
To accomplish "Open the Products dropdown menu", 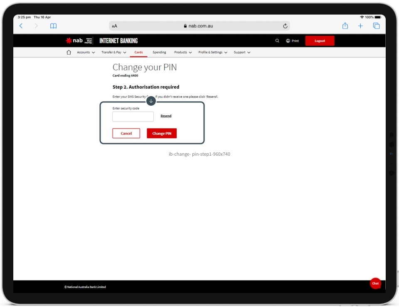I will pyautogui.click(x=182, y=52).
